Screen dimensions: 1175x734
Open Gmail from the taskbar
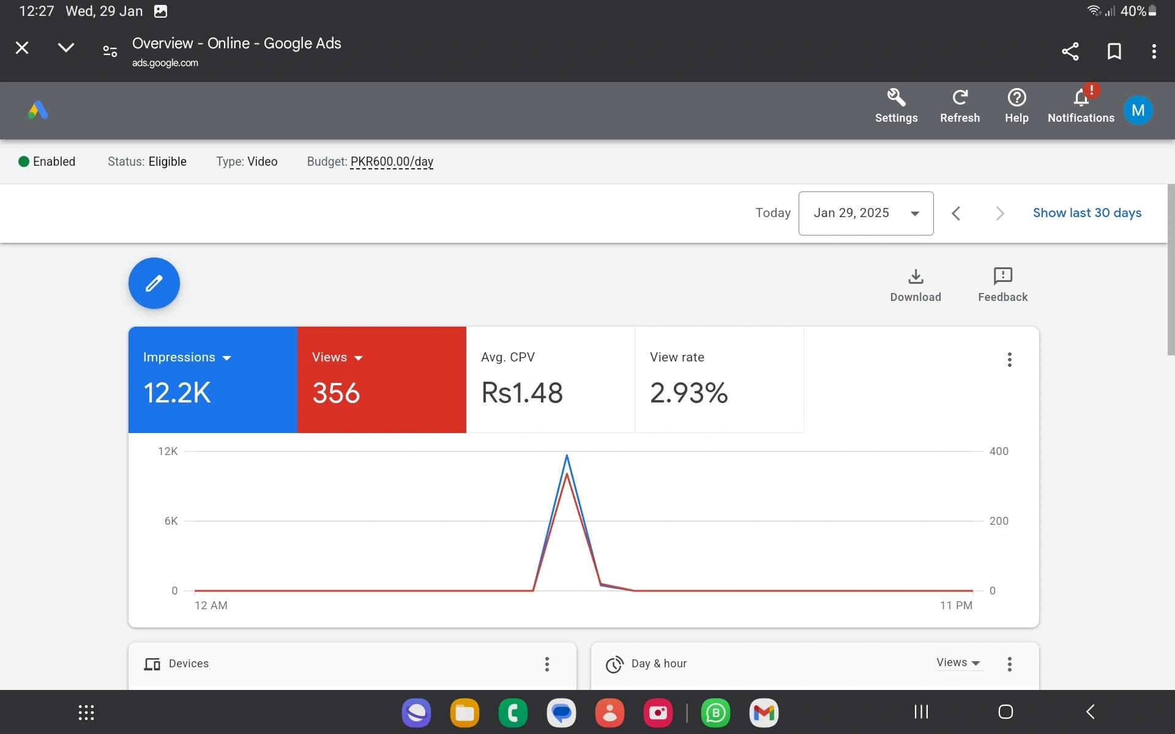tap(764, 713)
